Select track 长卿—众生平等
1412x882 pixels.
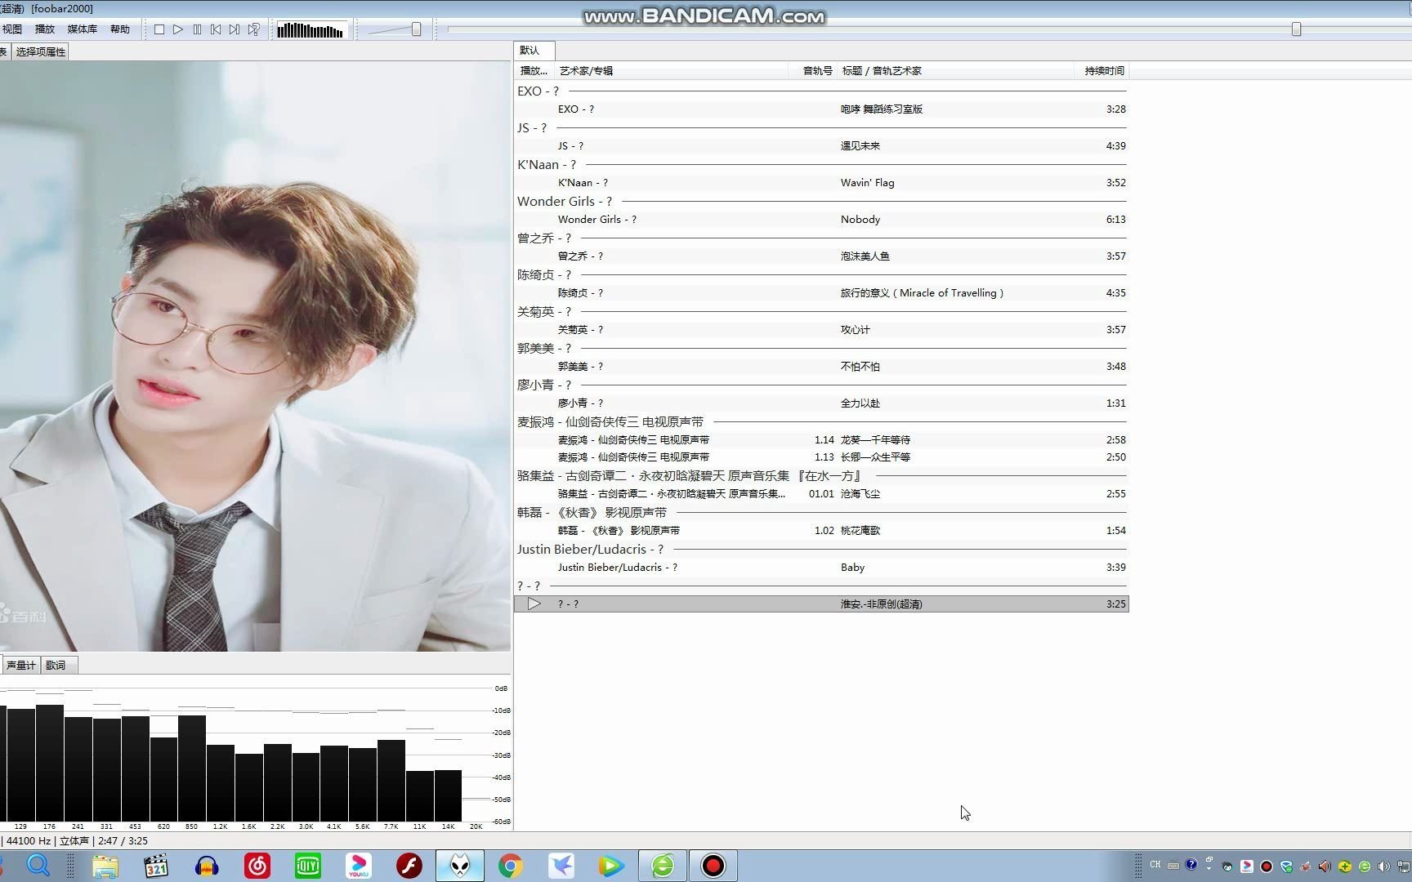[x=821, y=457]
